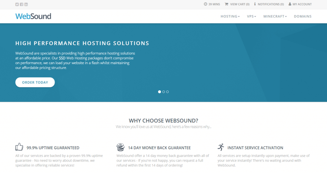Open the DOMAINS menu item
The width and height of the screenshot is (327, 173).
(x=303, y=16)
